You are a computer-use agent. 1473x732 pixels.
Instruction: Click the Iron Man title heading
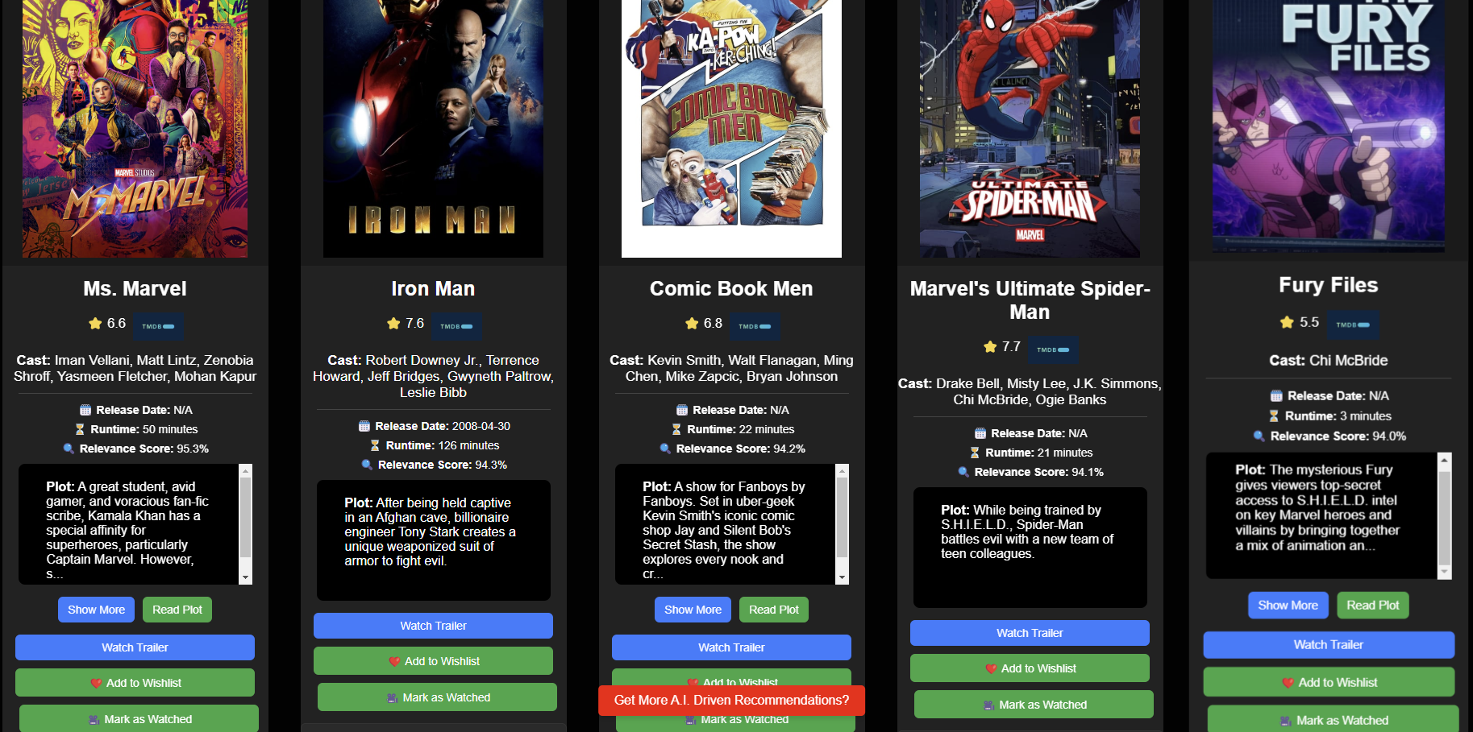point(433,288)
